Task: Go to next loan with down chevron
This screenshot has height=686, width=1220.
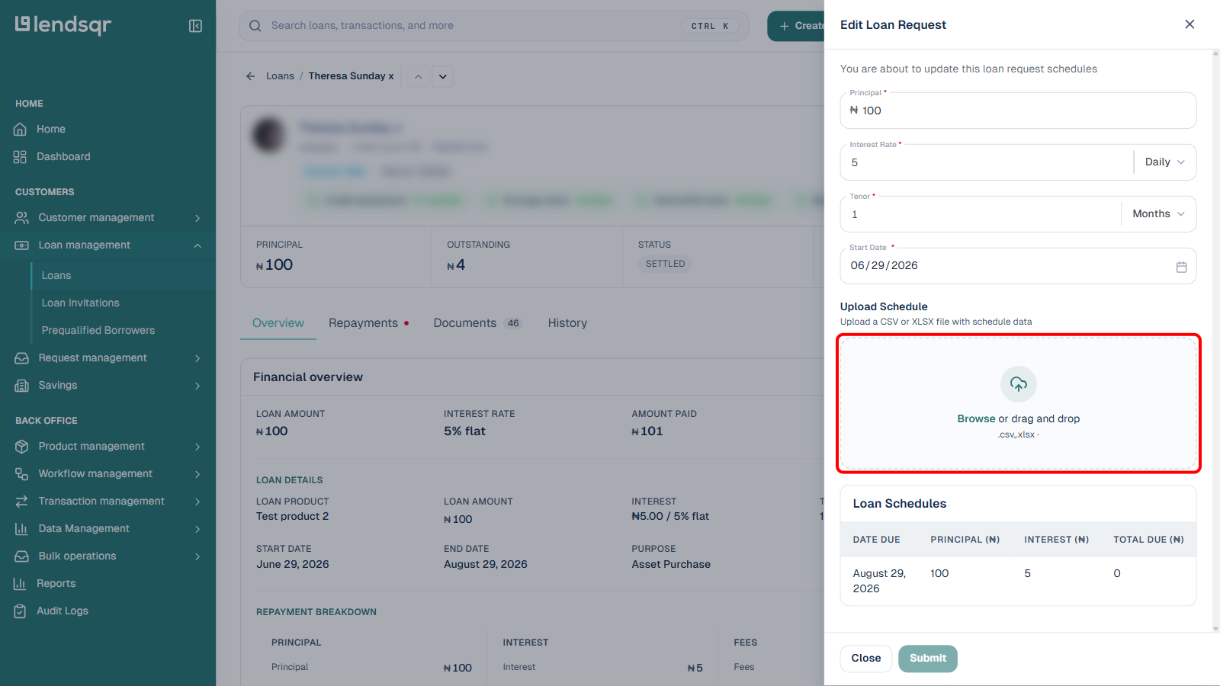Action: tap(442, 76)
